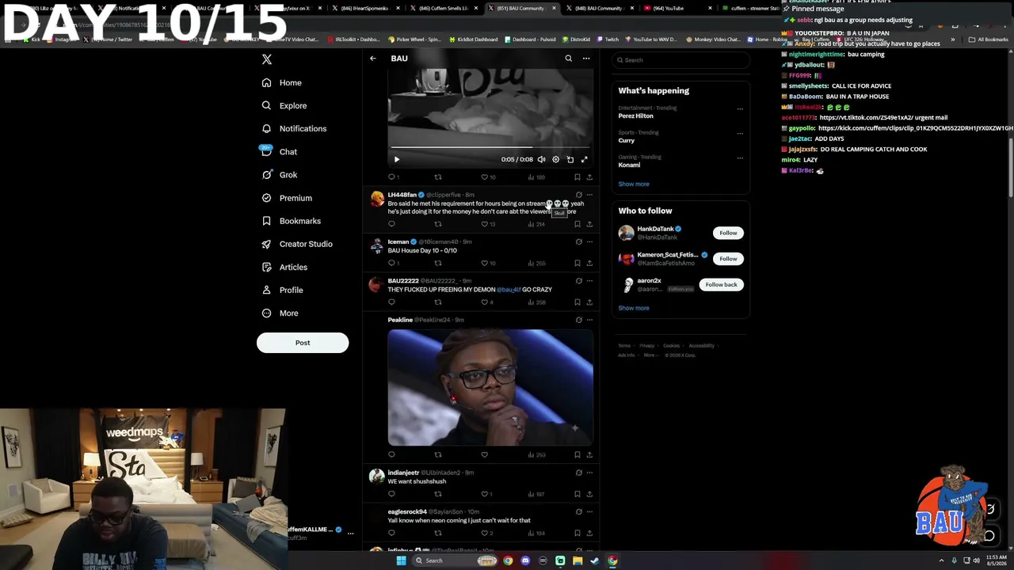The height and width of the screenshot is (570, 1014).
Task: Like LH448fan's post
Action: (488, 224)
